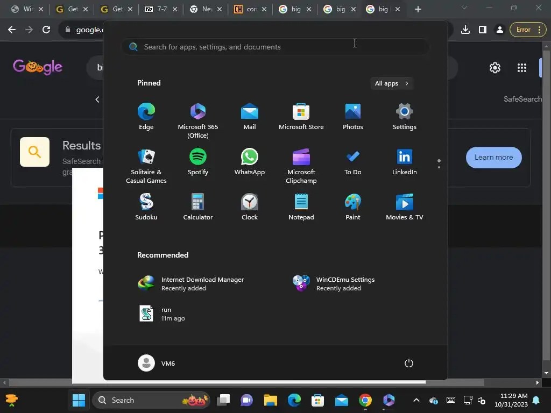The height and width of the screenshot is (413, 551).
Task: Launch WhatsApp from Start menu
Action: [x=250, y=162]
